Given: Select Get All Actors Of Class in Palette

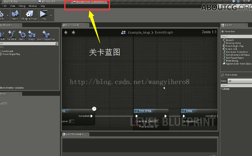Looking at the screenshot, I should 238,55.
